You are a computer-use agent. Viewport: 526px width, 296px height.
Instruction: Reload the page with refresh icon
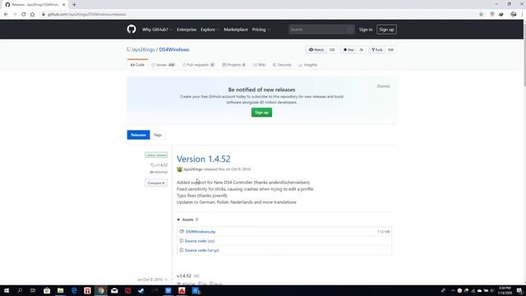[24, 15]
